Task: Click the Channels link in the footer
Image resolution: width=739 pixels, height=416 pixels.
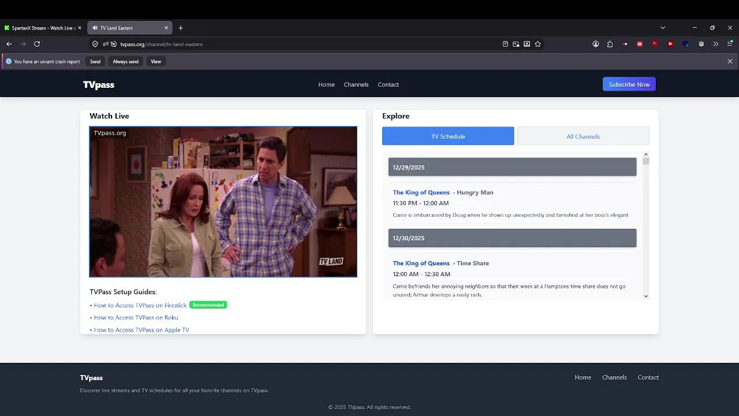Action: click(614, 377)
